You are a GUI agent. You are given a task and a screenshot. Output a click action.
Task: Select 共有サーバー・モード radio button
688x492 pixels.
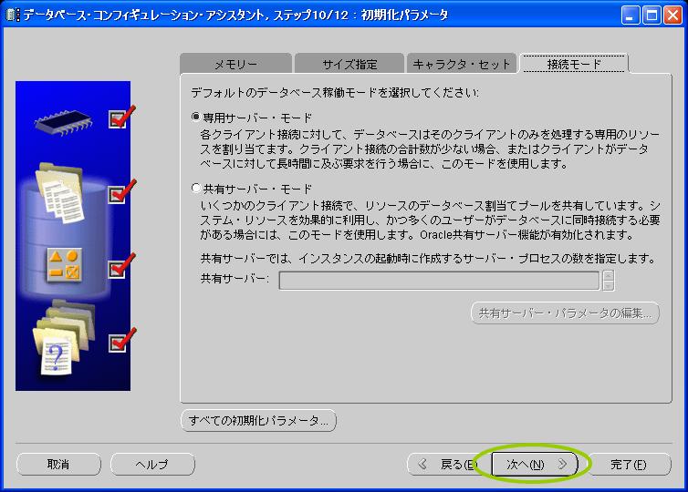click(196, 189)
